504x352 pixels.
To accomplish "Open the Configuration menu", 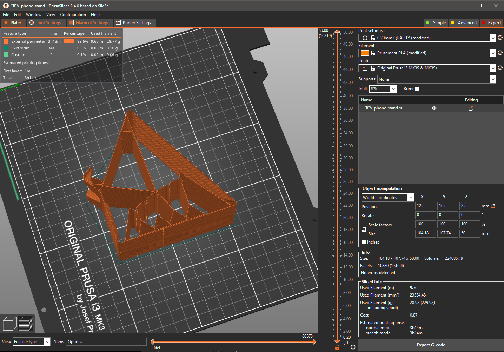I will (73, 15).
